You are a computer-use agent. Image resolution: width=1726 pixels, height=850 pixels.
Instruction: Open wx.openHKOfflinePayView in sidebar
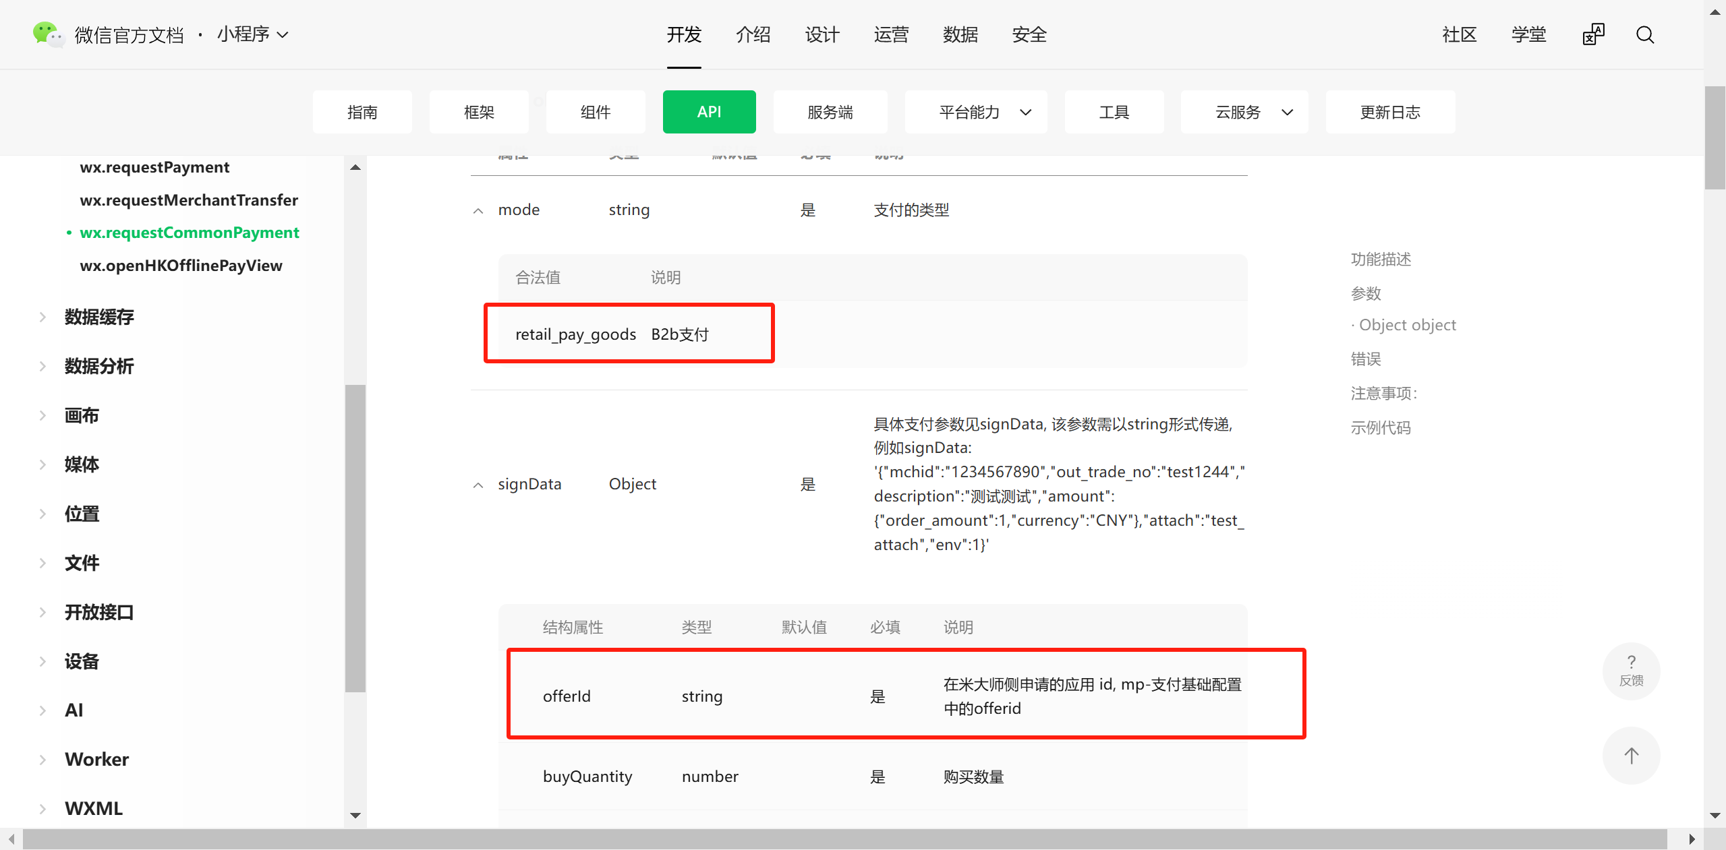(x=181, y=266)
